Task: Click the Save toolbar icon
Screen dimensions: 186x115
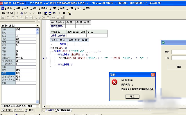Action: tap(11, 13)
